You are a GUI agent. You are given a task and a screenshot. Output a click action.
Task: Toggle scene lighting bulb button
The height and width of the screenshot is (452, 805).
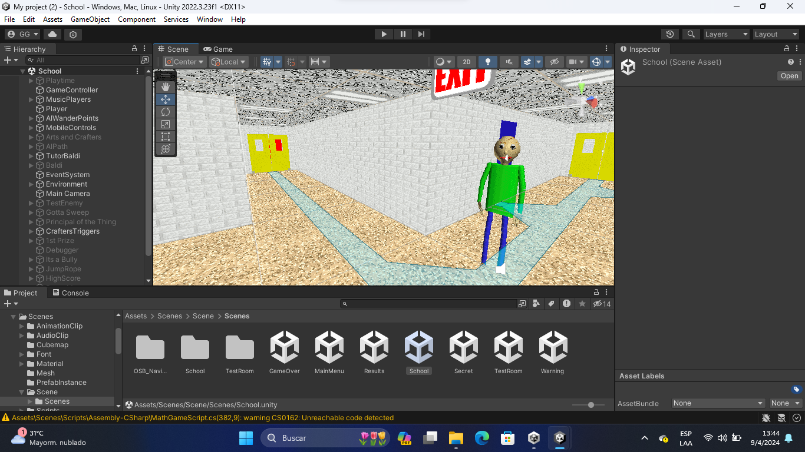[487, 62]
